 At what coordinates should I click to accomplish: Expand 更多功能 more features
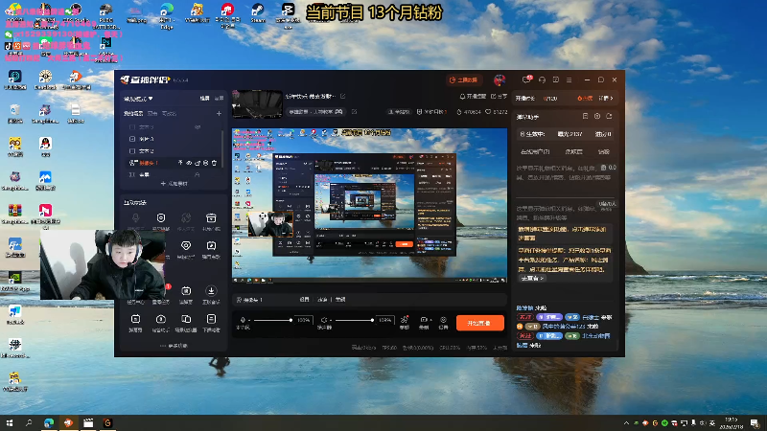click(x=174, y=346)
